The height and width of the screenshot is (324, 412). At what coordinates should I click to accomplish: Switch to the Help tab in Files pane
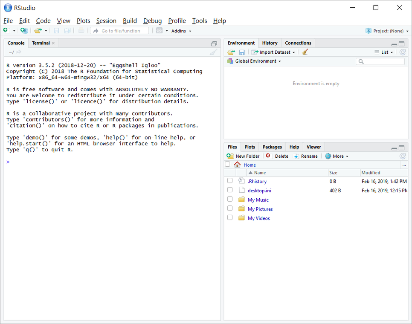[x=294, y=147]
